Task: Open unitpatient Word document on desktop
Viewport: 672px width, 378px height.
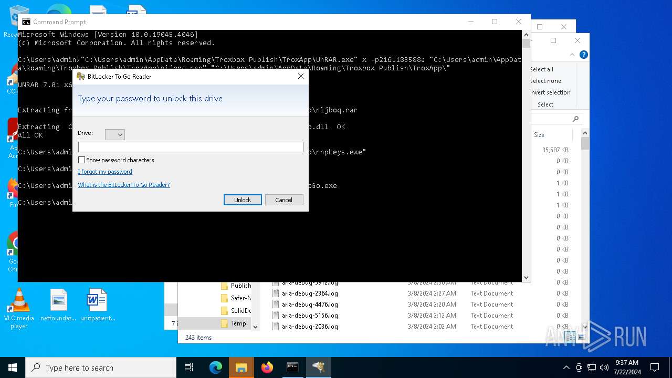Action: (98, 306)
